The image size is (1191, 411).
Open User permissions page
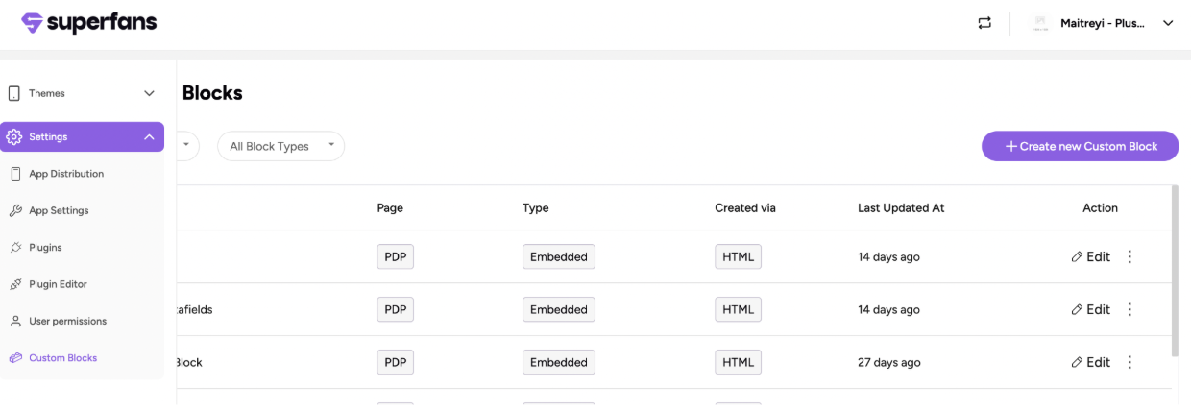[x=67, y=321]
